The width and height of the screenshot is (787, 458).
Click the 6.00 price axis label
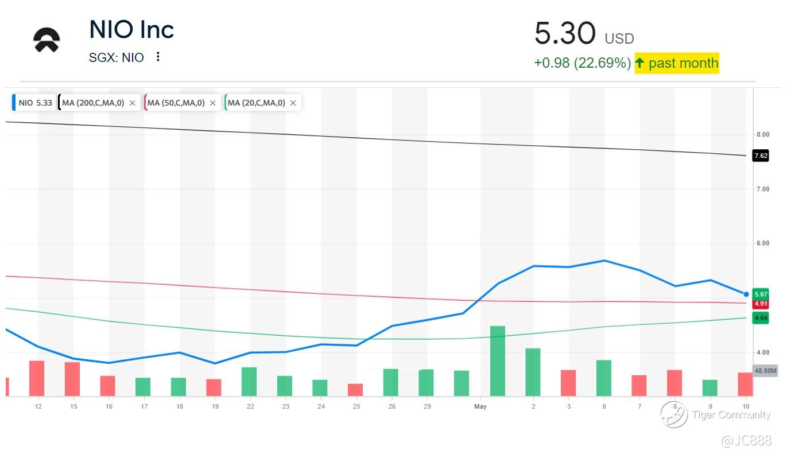click(x=762, y=243)
